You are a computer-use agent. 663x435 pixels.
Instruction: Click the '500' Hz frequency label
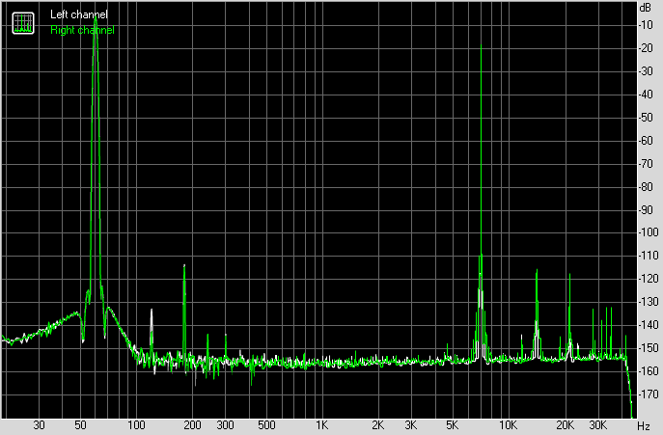[266, 424]
